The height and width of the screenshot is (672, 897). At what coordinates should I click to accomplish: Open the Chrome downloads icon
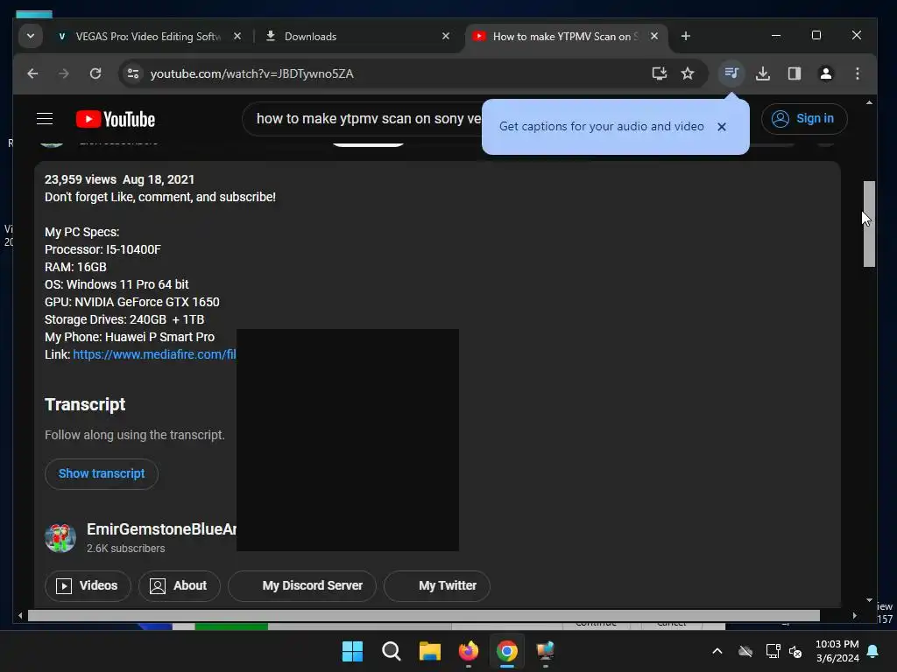(763, 73)
